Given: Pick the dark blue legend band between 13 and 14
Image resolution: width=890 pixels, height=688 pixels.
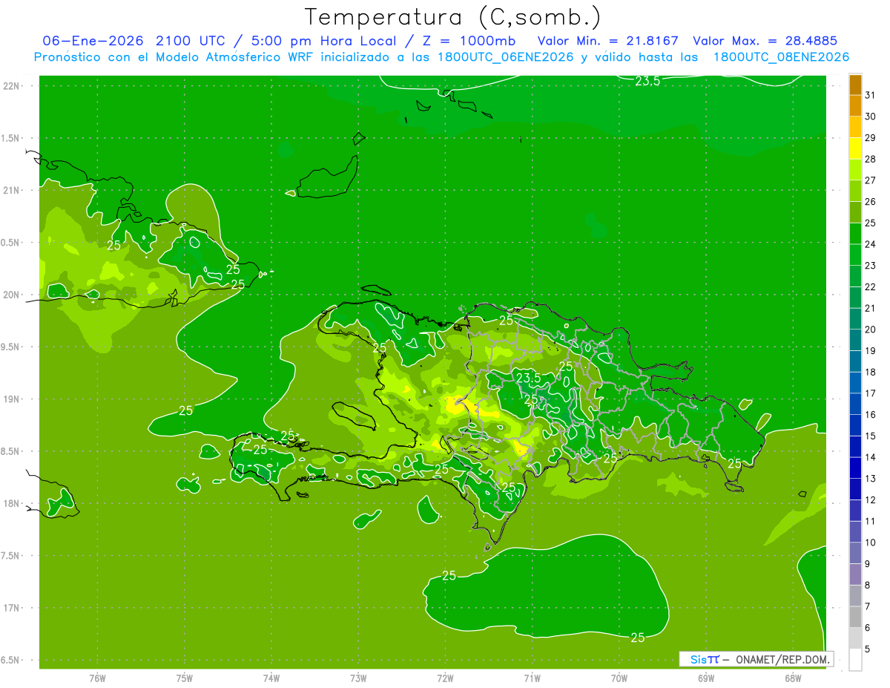Looking at the screenshot, I should click(855, 468).
